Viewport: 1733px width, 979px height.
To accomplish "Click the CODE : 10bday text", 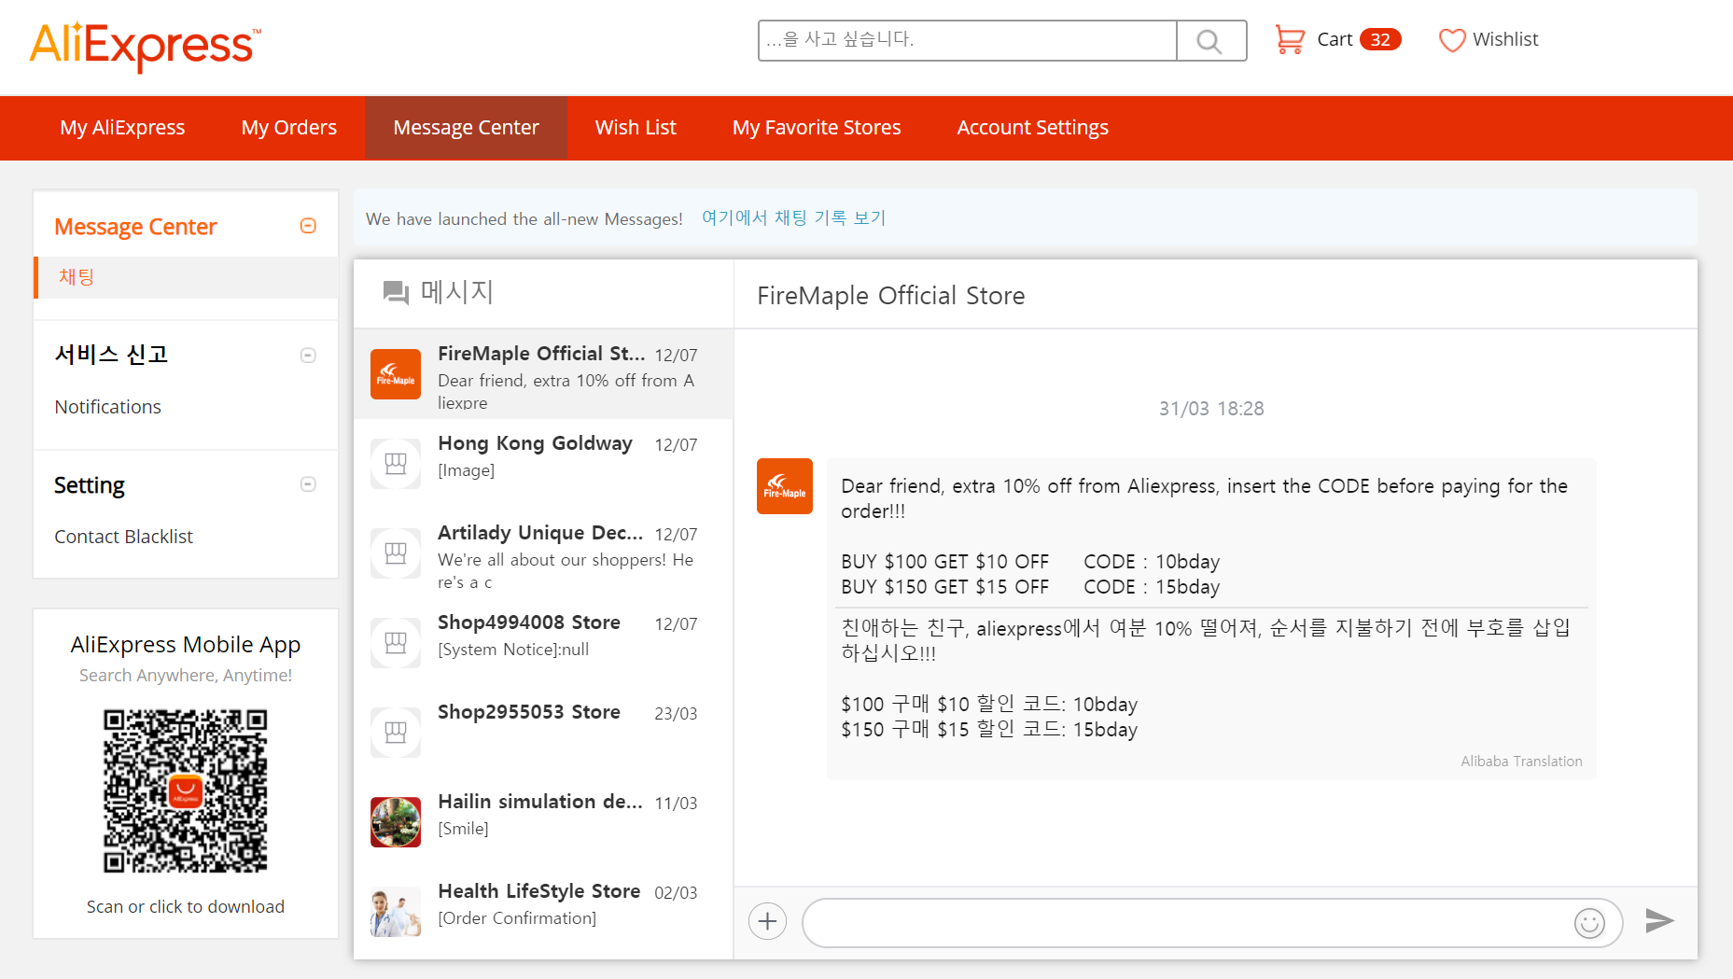I will pyautogui.click(x=1152, y=562).
